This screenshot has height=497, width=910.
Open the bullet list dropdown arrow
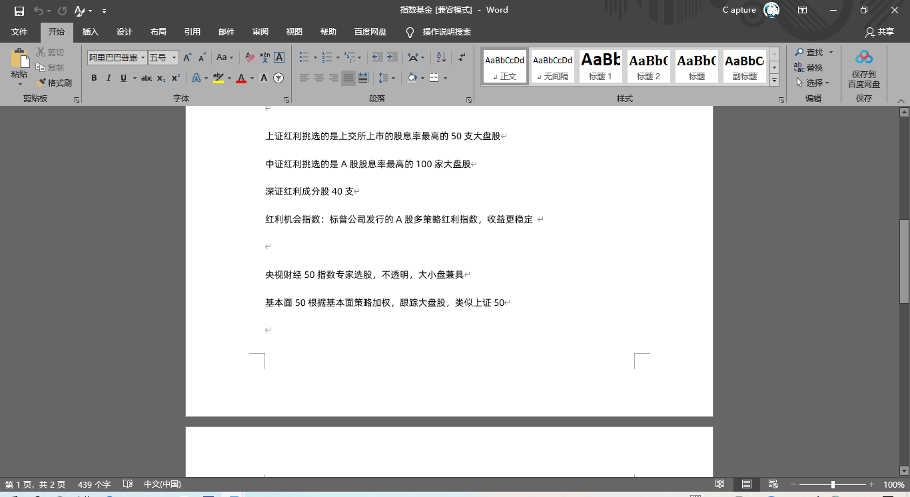315,58
